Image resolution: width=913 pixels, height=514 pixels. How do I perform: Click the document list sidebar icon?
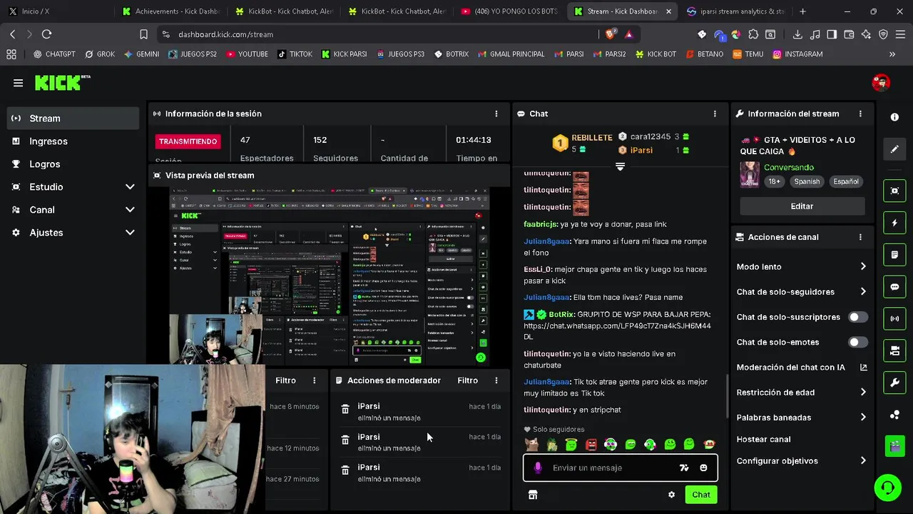[x=894, y=255]
